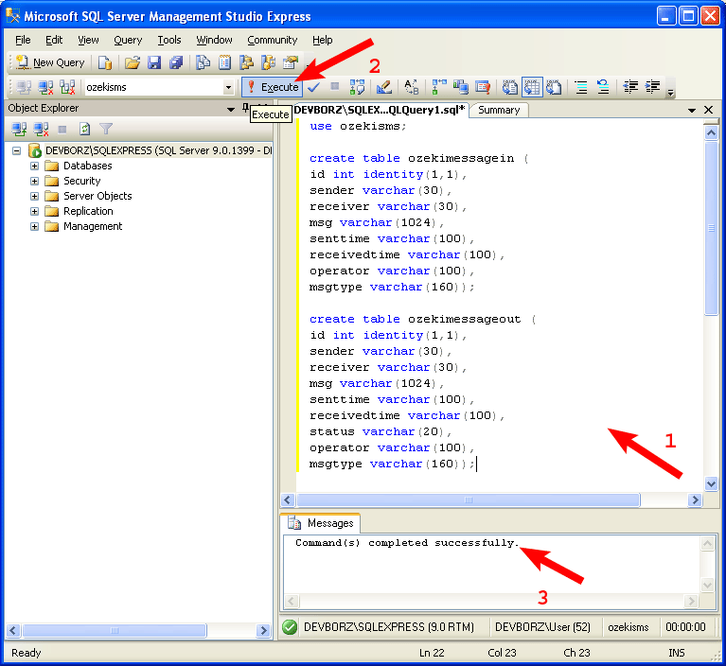Click the Decrease Indent toolbar icon
The width and height of the screenshot is (726, 666).
[629, 87]
